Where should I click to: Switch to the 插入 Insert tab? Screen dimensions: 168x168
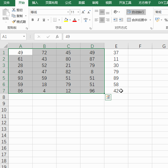(x=35, y=3)
